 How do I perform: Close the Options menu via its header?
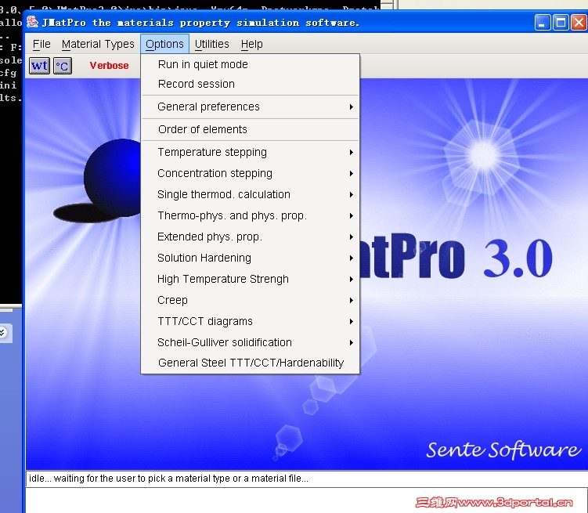(164, 44)
